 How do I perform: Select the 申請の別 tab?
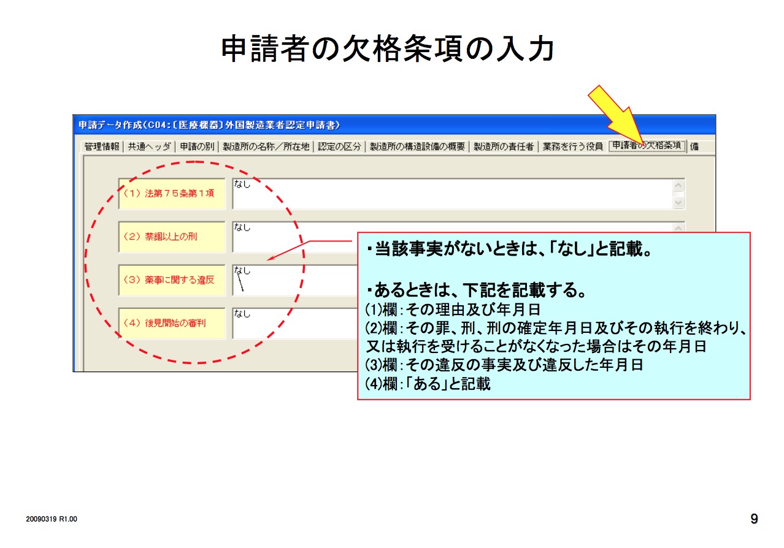pos(197,147)
